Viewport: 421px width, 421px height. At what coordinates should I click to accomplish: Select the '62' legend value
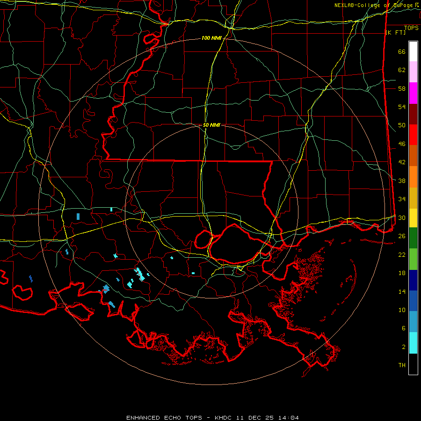[402, 70]
